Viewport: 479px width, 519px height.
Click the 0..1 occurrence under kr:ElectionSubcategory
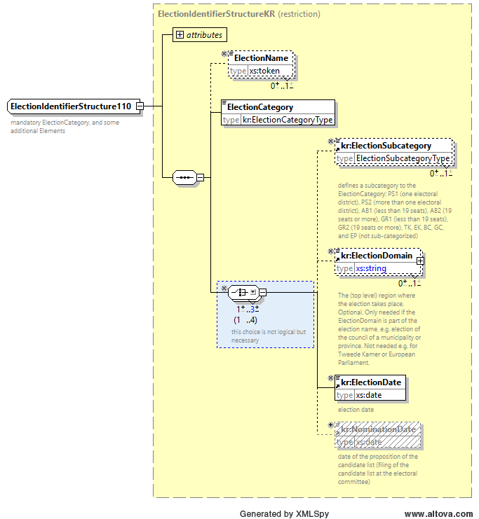pos(441,174)
